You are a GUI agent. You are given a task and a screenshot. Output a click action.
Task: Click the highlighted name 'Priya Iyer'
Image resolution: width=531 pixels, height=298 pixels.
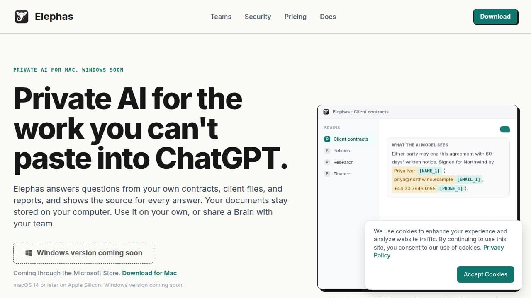pos(404,171)
